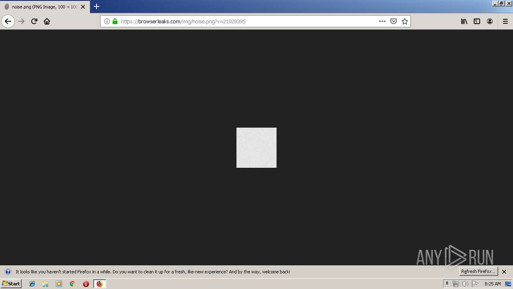The image size is (513, 289).
Task: Dismiss the Firefox notification bar
Action: pos(504,272)
